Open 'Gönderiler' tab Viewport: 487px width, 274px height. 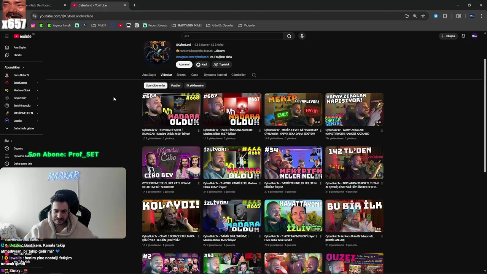[239, 75]
